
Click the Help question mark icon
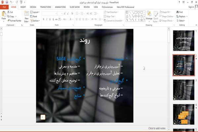tap(179, 2)
